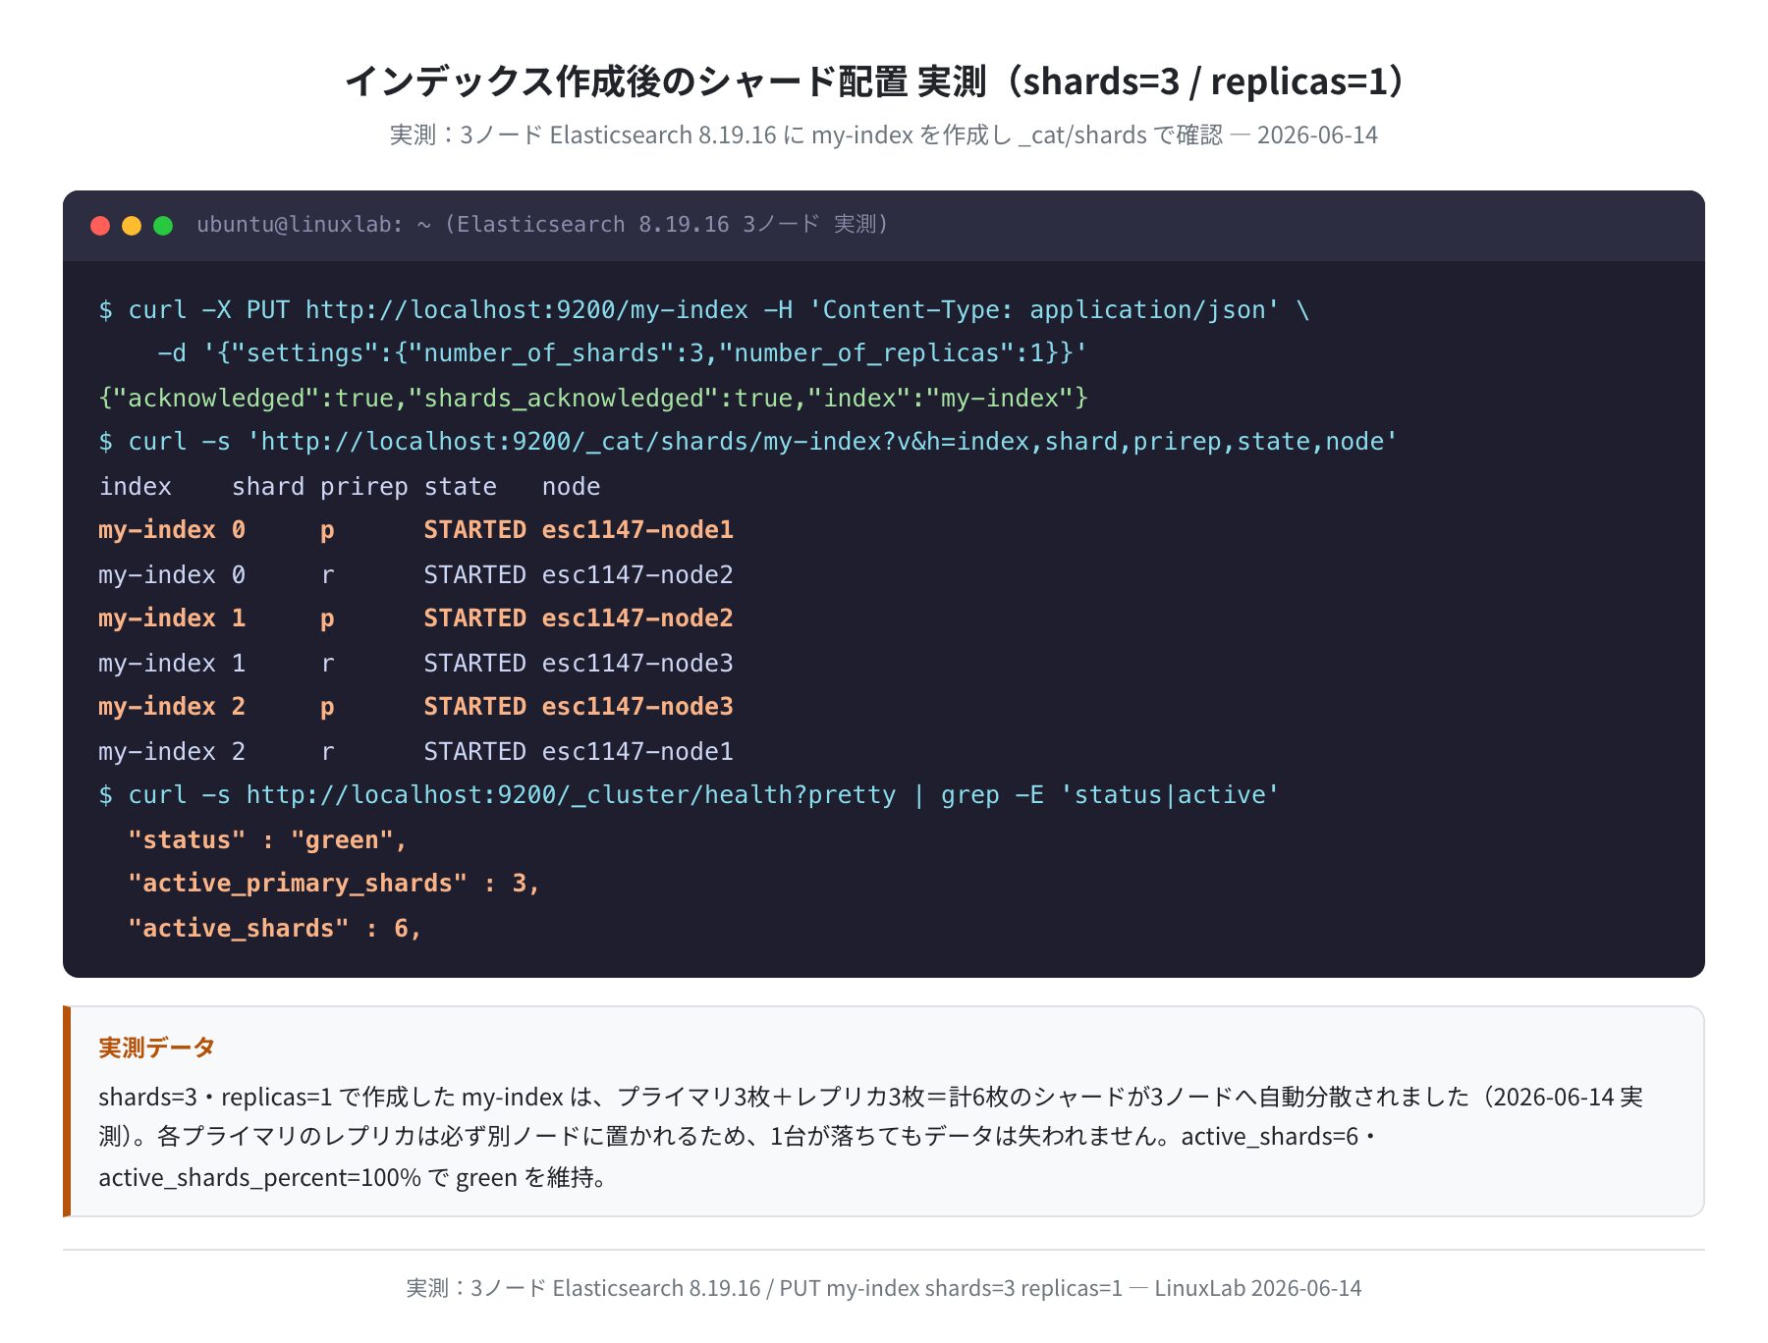Click the 'p' prirep value for shard 1

(327, 619)
